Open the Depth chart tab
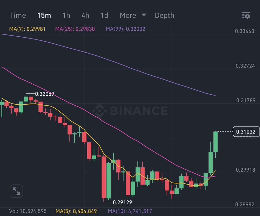This screenshot has width=260, height=216. 164,15
